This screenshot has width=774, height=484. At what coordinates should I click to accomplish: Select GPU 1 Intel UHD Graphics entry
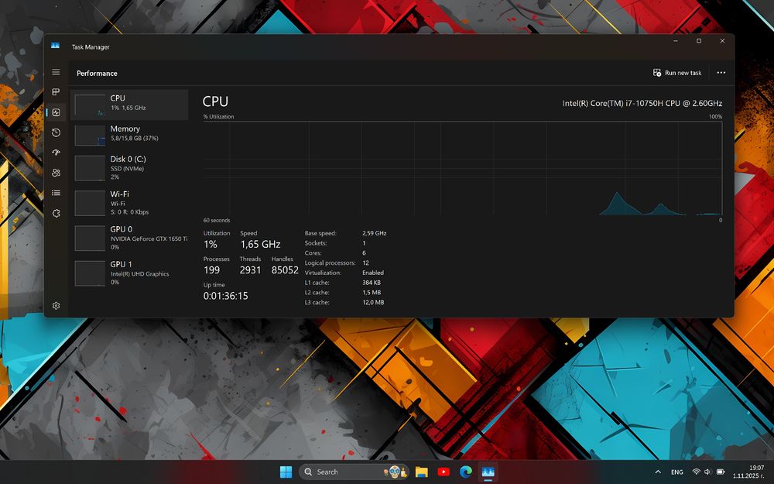[129, 273]
